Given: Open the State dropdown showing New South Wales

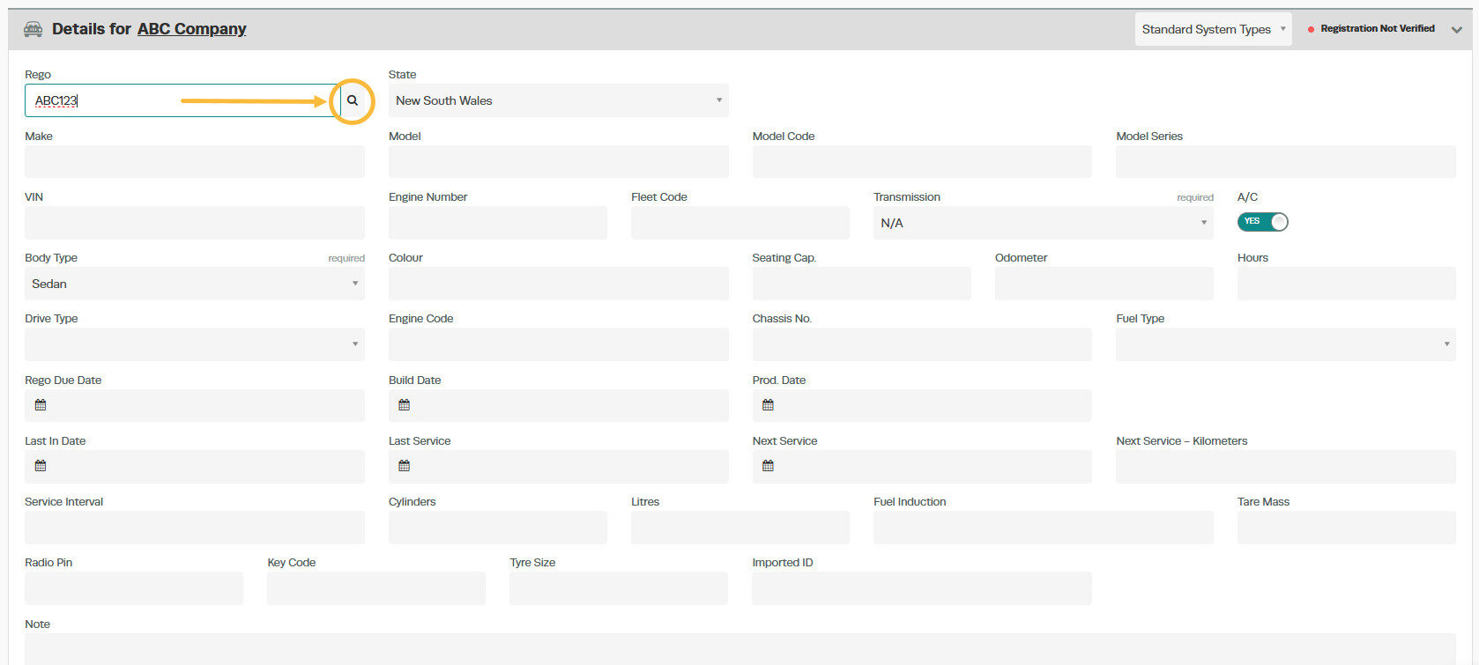Looking at the screenshot, I should point(559,100).
